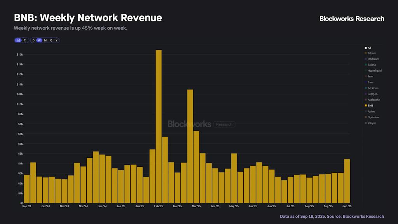Select the weekly (W) interval
This screenshot has width=398, height=224.
coord(39,40)
